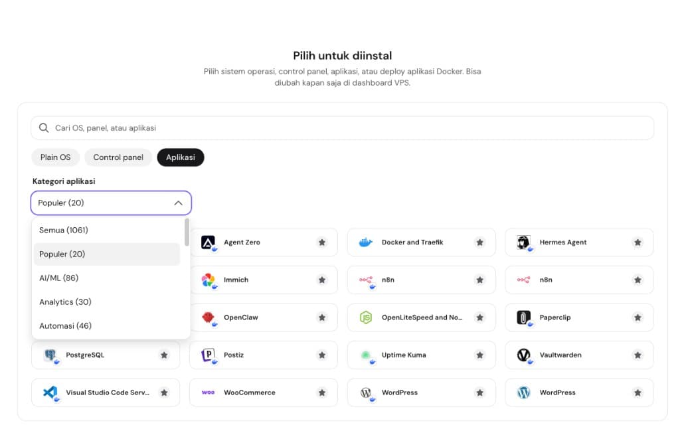Choose the highlighted Populer (20) list option
This screenshot has height=435, width=680.
pyautogui.click(x=107, y=254)
